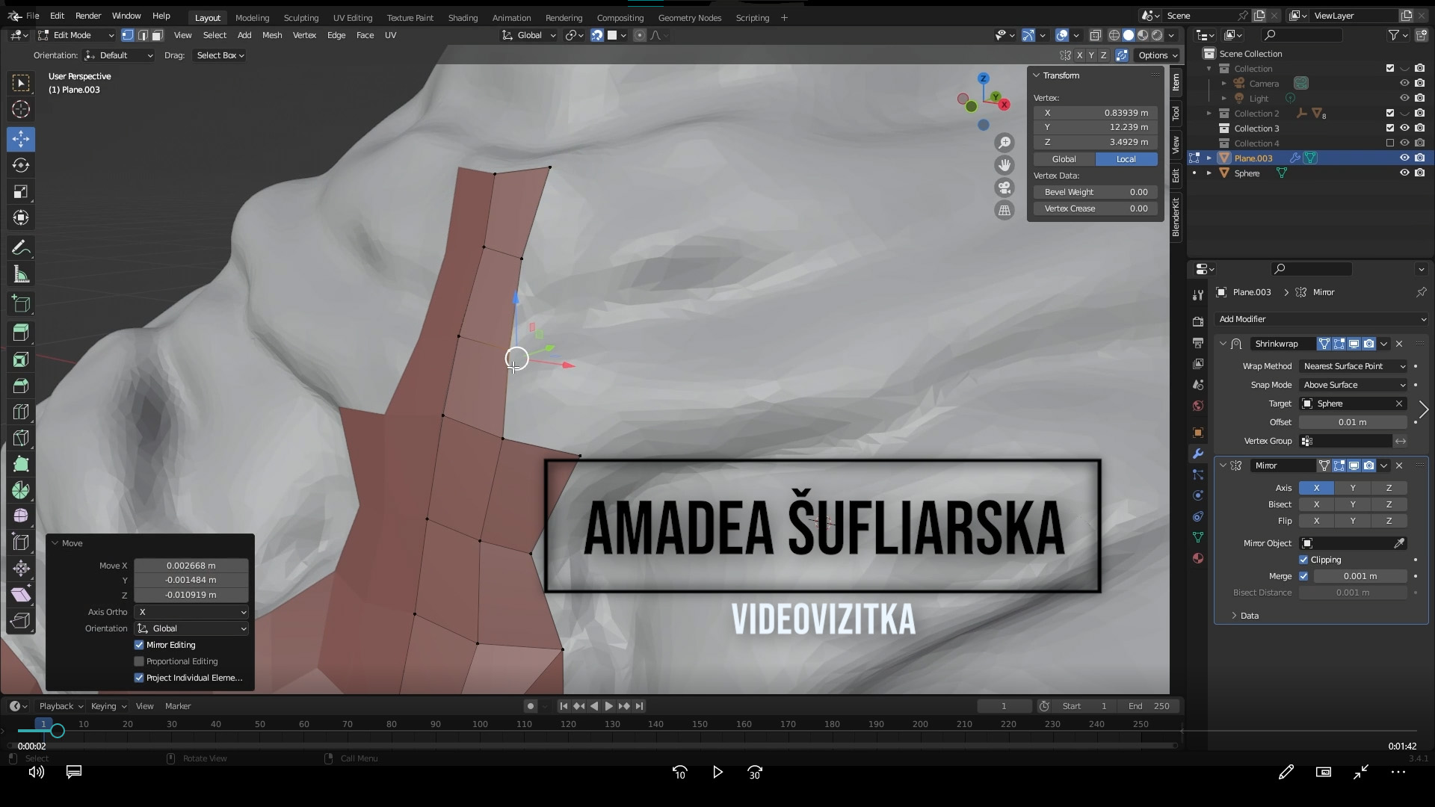Screen dimensions: 1435x807
Task: Enable the Proportional Editing checkbox
Action: pos(139,661)
